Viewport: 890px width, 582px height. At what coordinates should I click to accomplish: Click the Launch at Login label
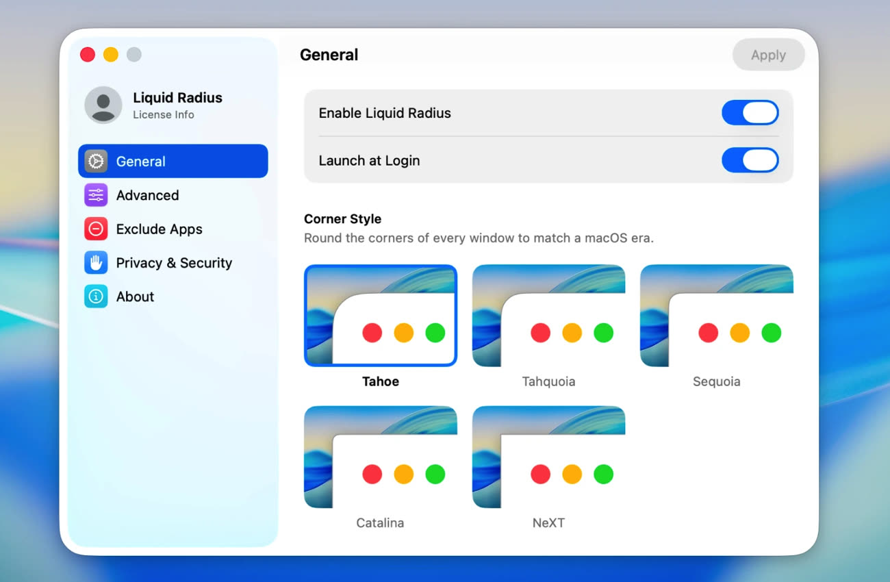(370, 161)
